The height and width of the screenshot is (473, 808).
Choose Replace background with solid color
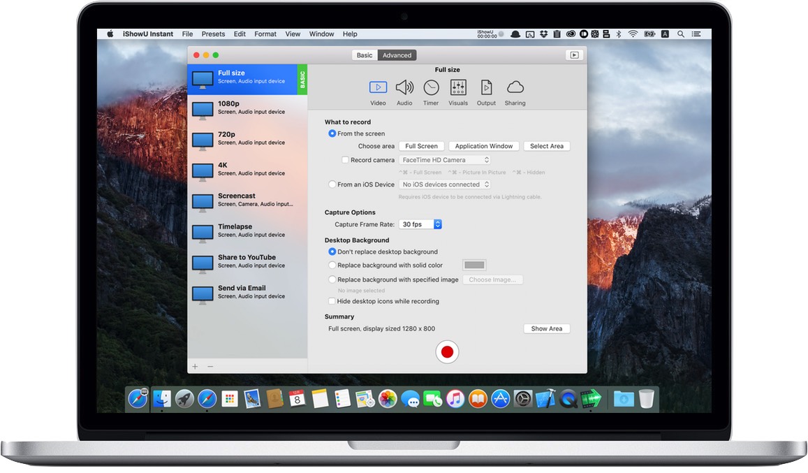point(332,265)
